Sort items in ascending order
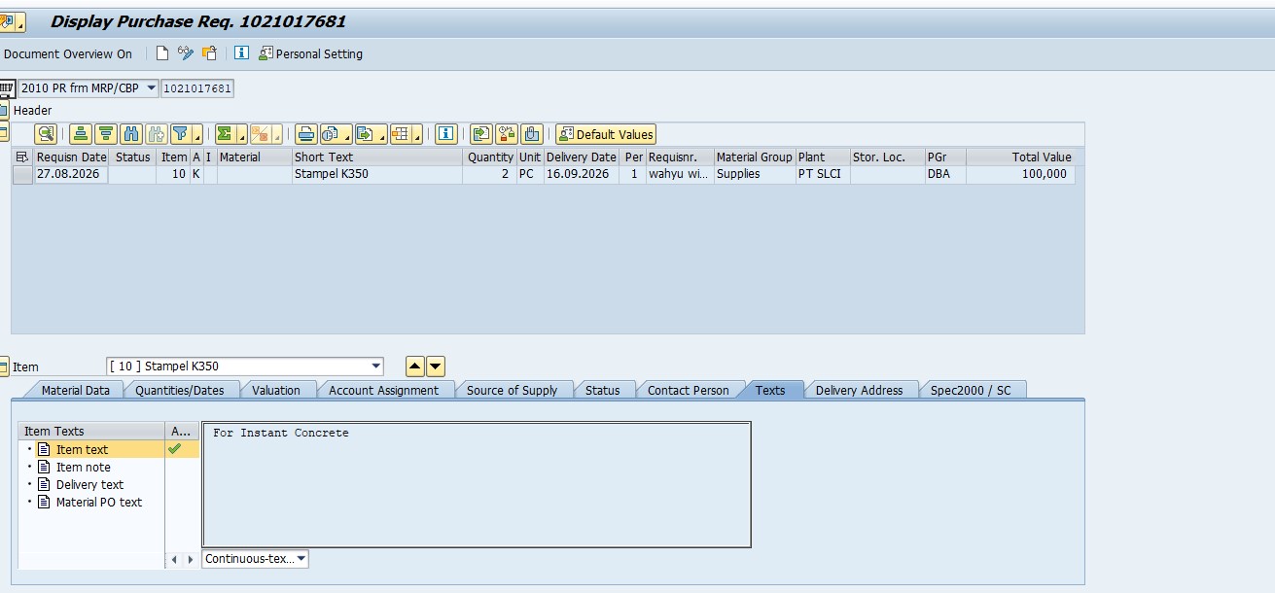This screenshot has width=1275, height=593. pyautogui.click(x=82, y=134)
